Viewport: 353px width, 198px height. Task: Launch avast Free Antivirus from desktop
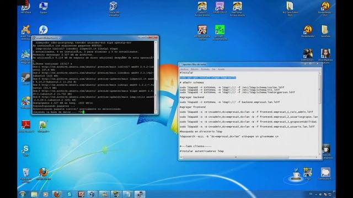click(26, 32)
